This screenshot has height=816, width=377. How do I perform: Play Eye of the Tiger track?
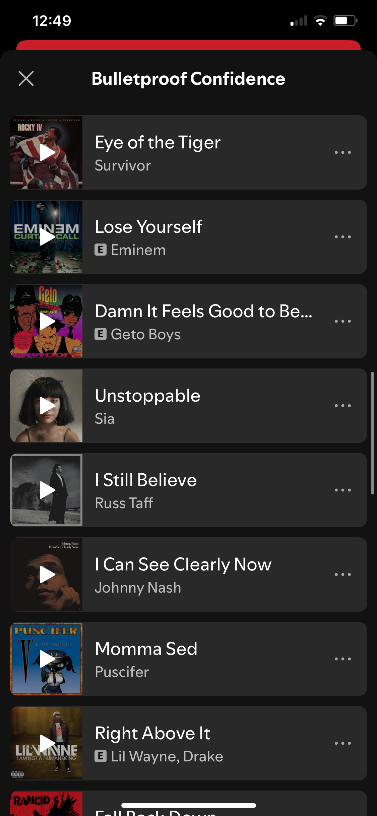point(47,152)
